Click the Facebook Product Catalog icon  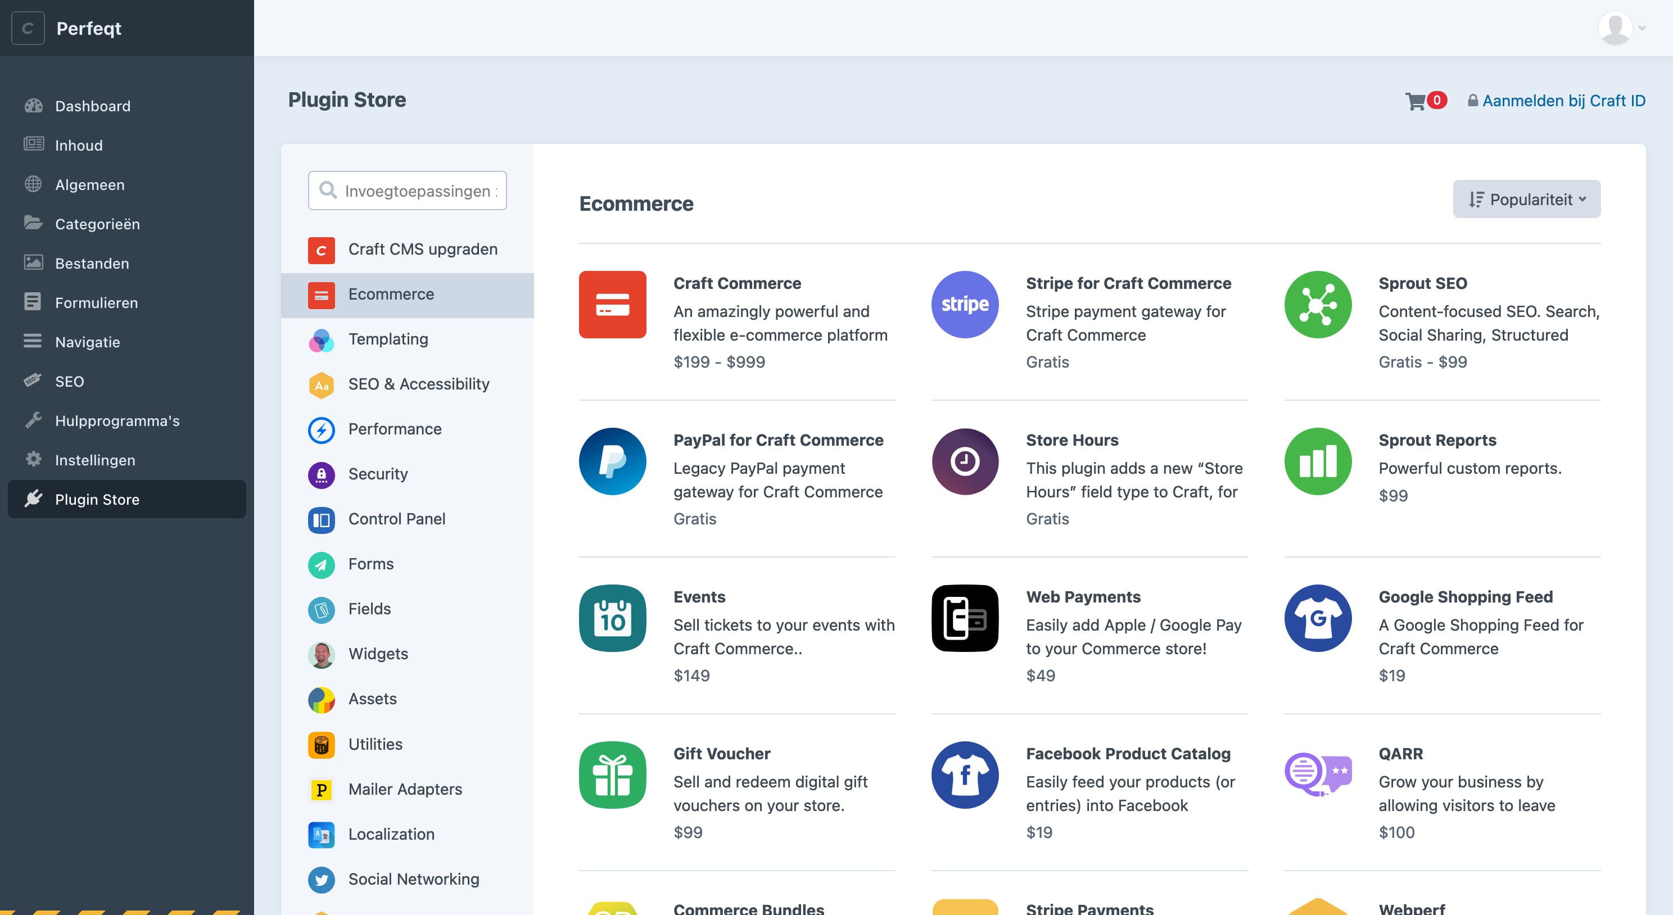pyautogui.click(x=965, y=774)
